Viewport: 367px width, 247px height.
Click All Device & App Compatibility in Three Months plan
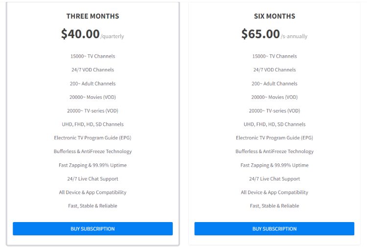coord(92,192)
